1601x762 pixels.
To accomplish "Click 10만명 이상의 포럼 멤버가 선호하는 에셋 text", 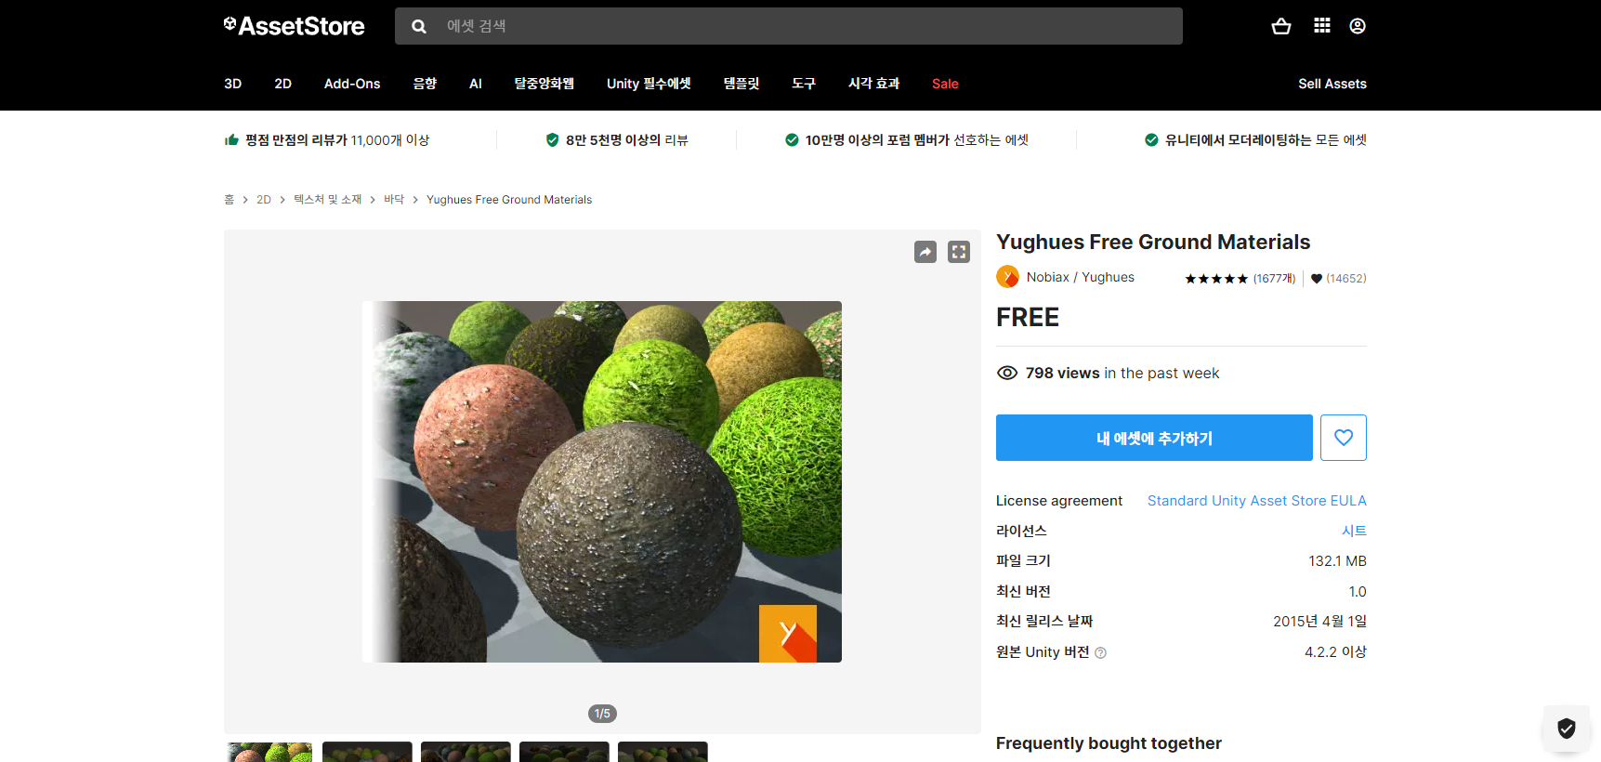I will pos(916,139).
